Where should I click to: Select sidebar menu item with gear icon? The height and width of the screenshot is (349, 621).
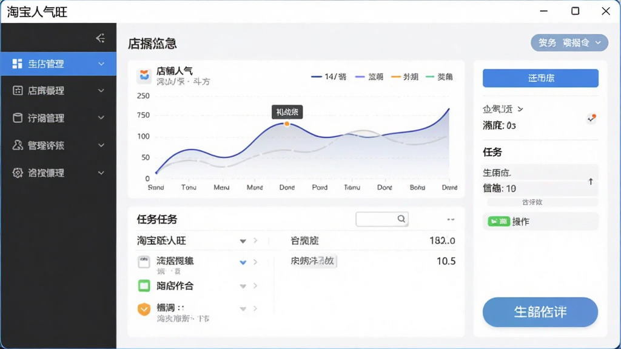click(x=59, y=173)
